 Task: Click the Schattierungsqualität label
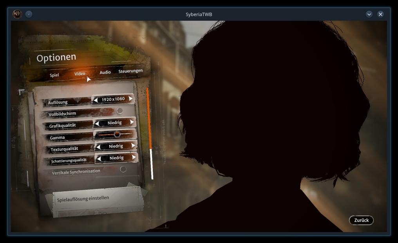[x=69, y=160]
